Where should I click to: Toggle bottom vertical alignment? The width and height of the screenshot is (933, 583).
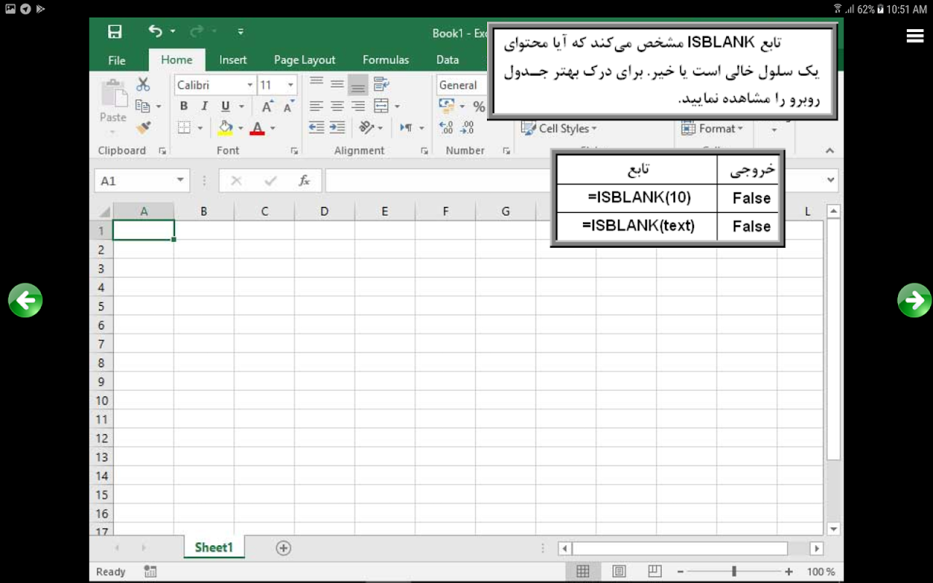[x=358, y=85]
